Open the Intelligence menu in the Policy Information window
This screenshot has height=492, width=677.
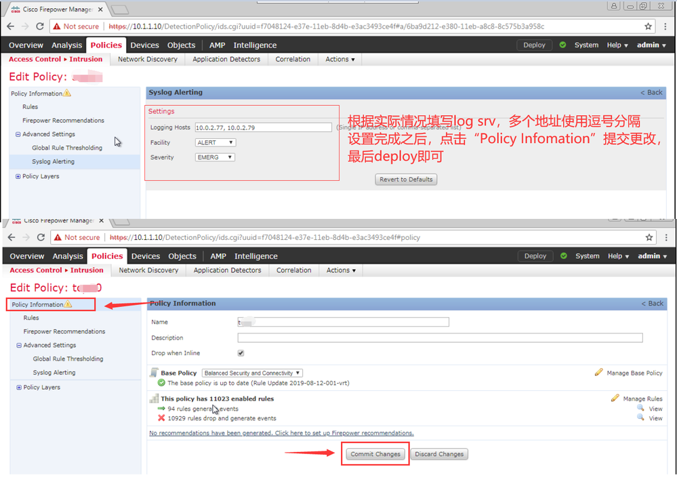[256, 256]
